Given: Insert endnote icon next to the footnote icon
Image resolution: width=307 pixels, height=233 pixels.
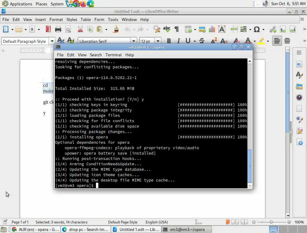Looking at the screenshot, I should [x=293, y=29].
